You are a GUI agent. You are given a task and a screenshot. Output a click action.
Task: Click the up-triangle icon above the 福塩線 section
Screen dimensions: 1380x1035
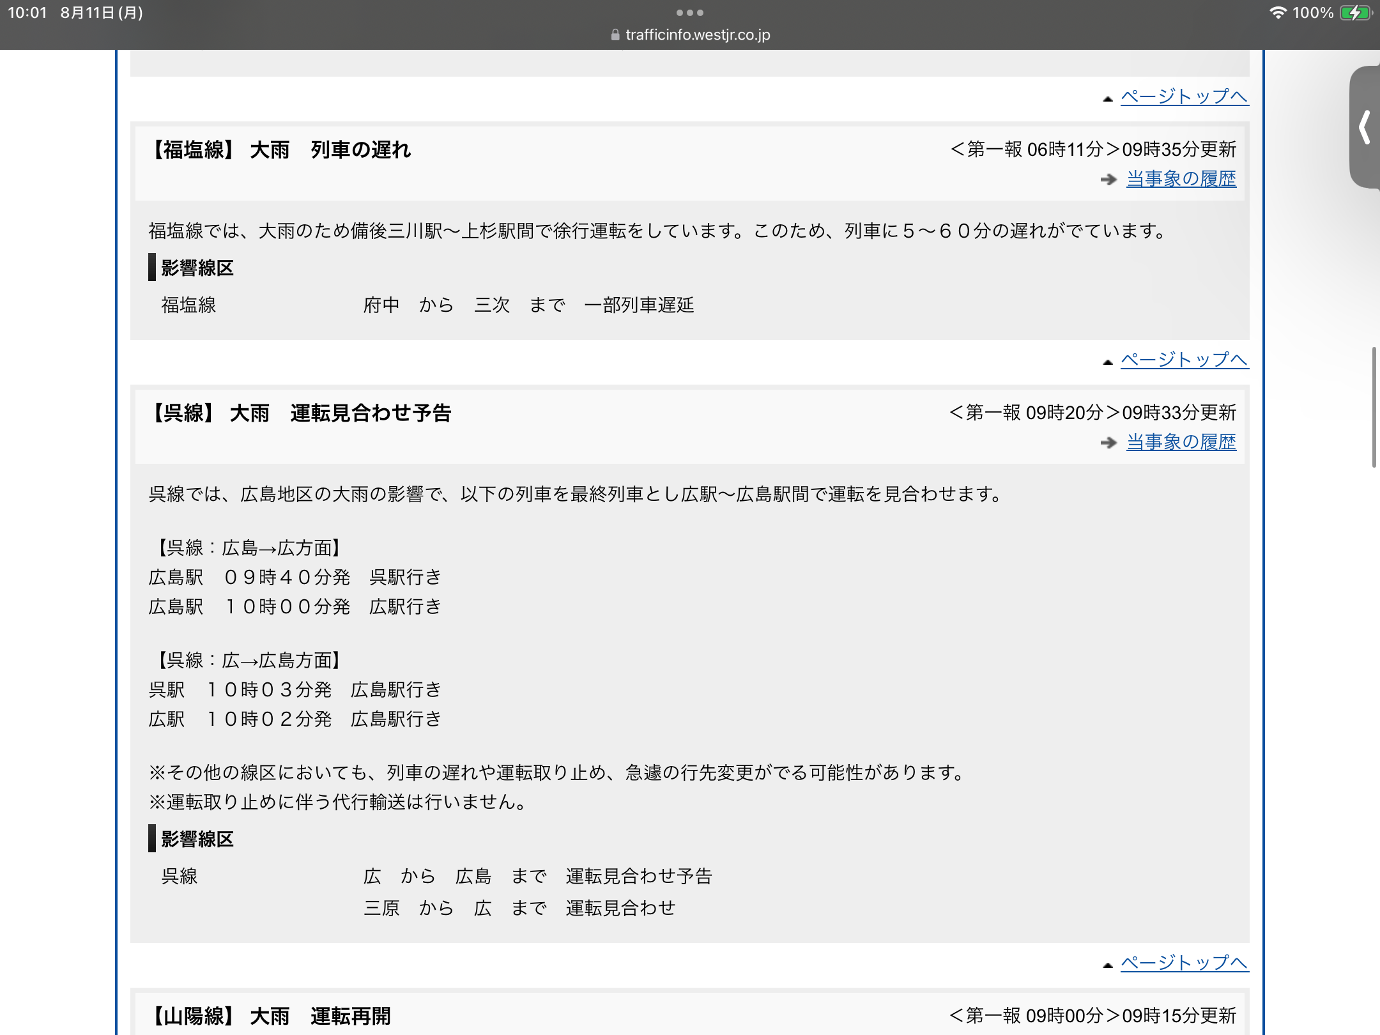click(x=1108, y=99)
